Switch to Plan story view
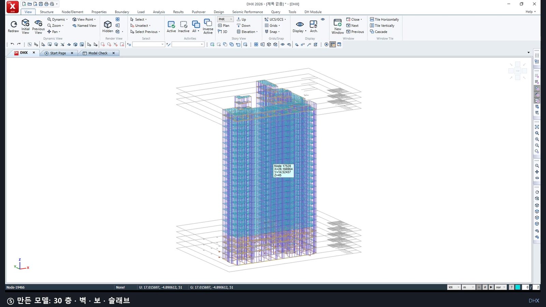 click(224, 26)
